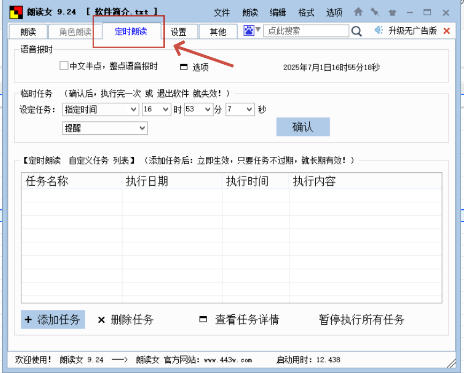Viewport: 464px width, 373px height.
Task: Click the home icon in the title bar
Action: pyautogui.click(x=358, y=11)
